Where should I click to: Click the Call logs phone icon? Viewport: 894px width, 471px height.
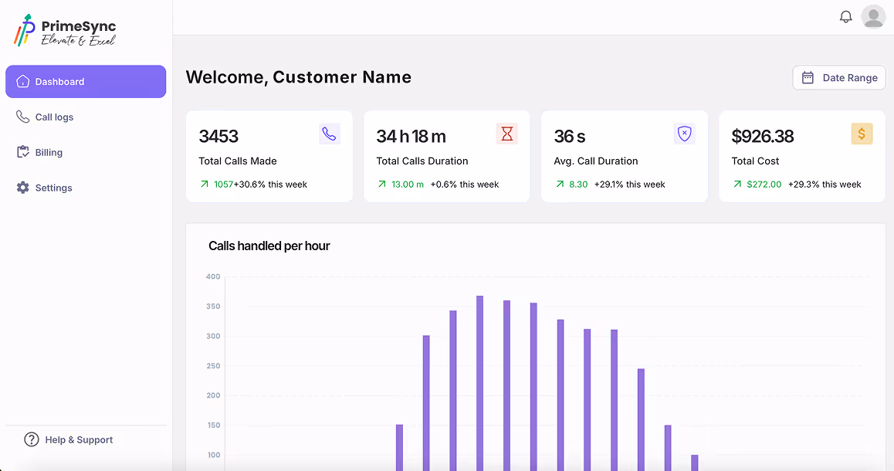tap(23, 117)
